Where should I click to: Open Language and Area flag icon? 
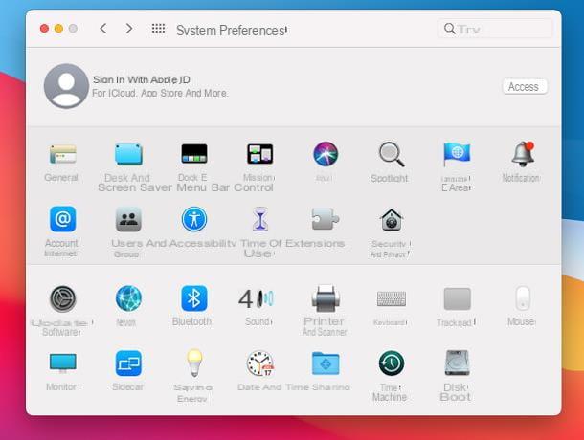point(457,154)
